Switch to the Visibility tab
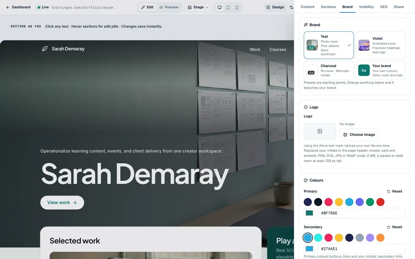This screenshot has width=415, height=259. tap(366, 7)
